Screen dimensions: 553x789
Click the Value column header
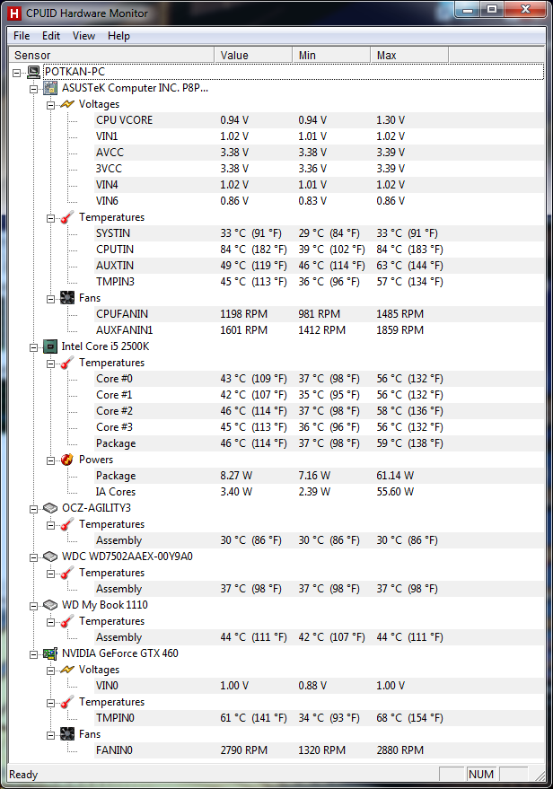253,55
